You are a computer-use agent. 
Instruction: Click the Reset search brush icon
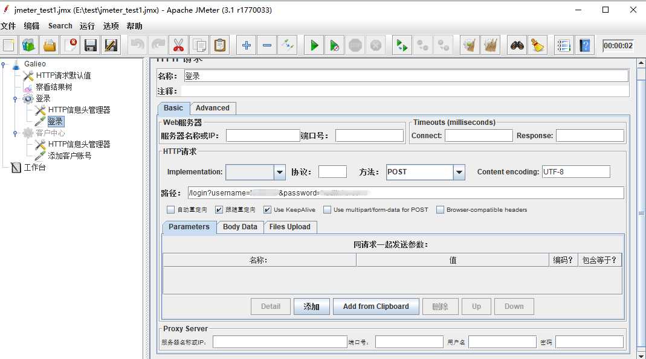tap(537, 45)
